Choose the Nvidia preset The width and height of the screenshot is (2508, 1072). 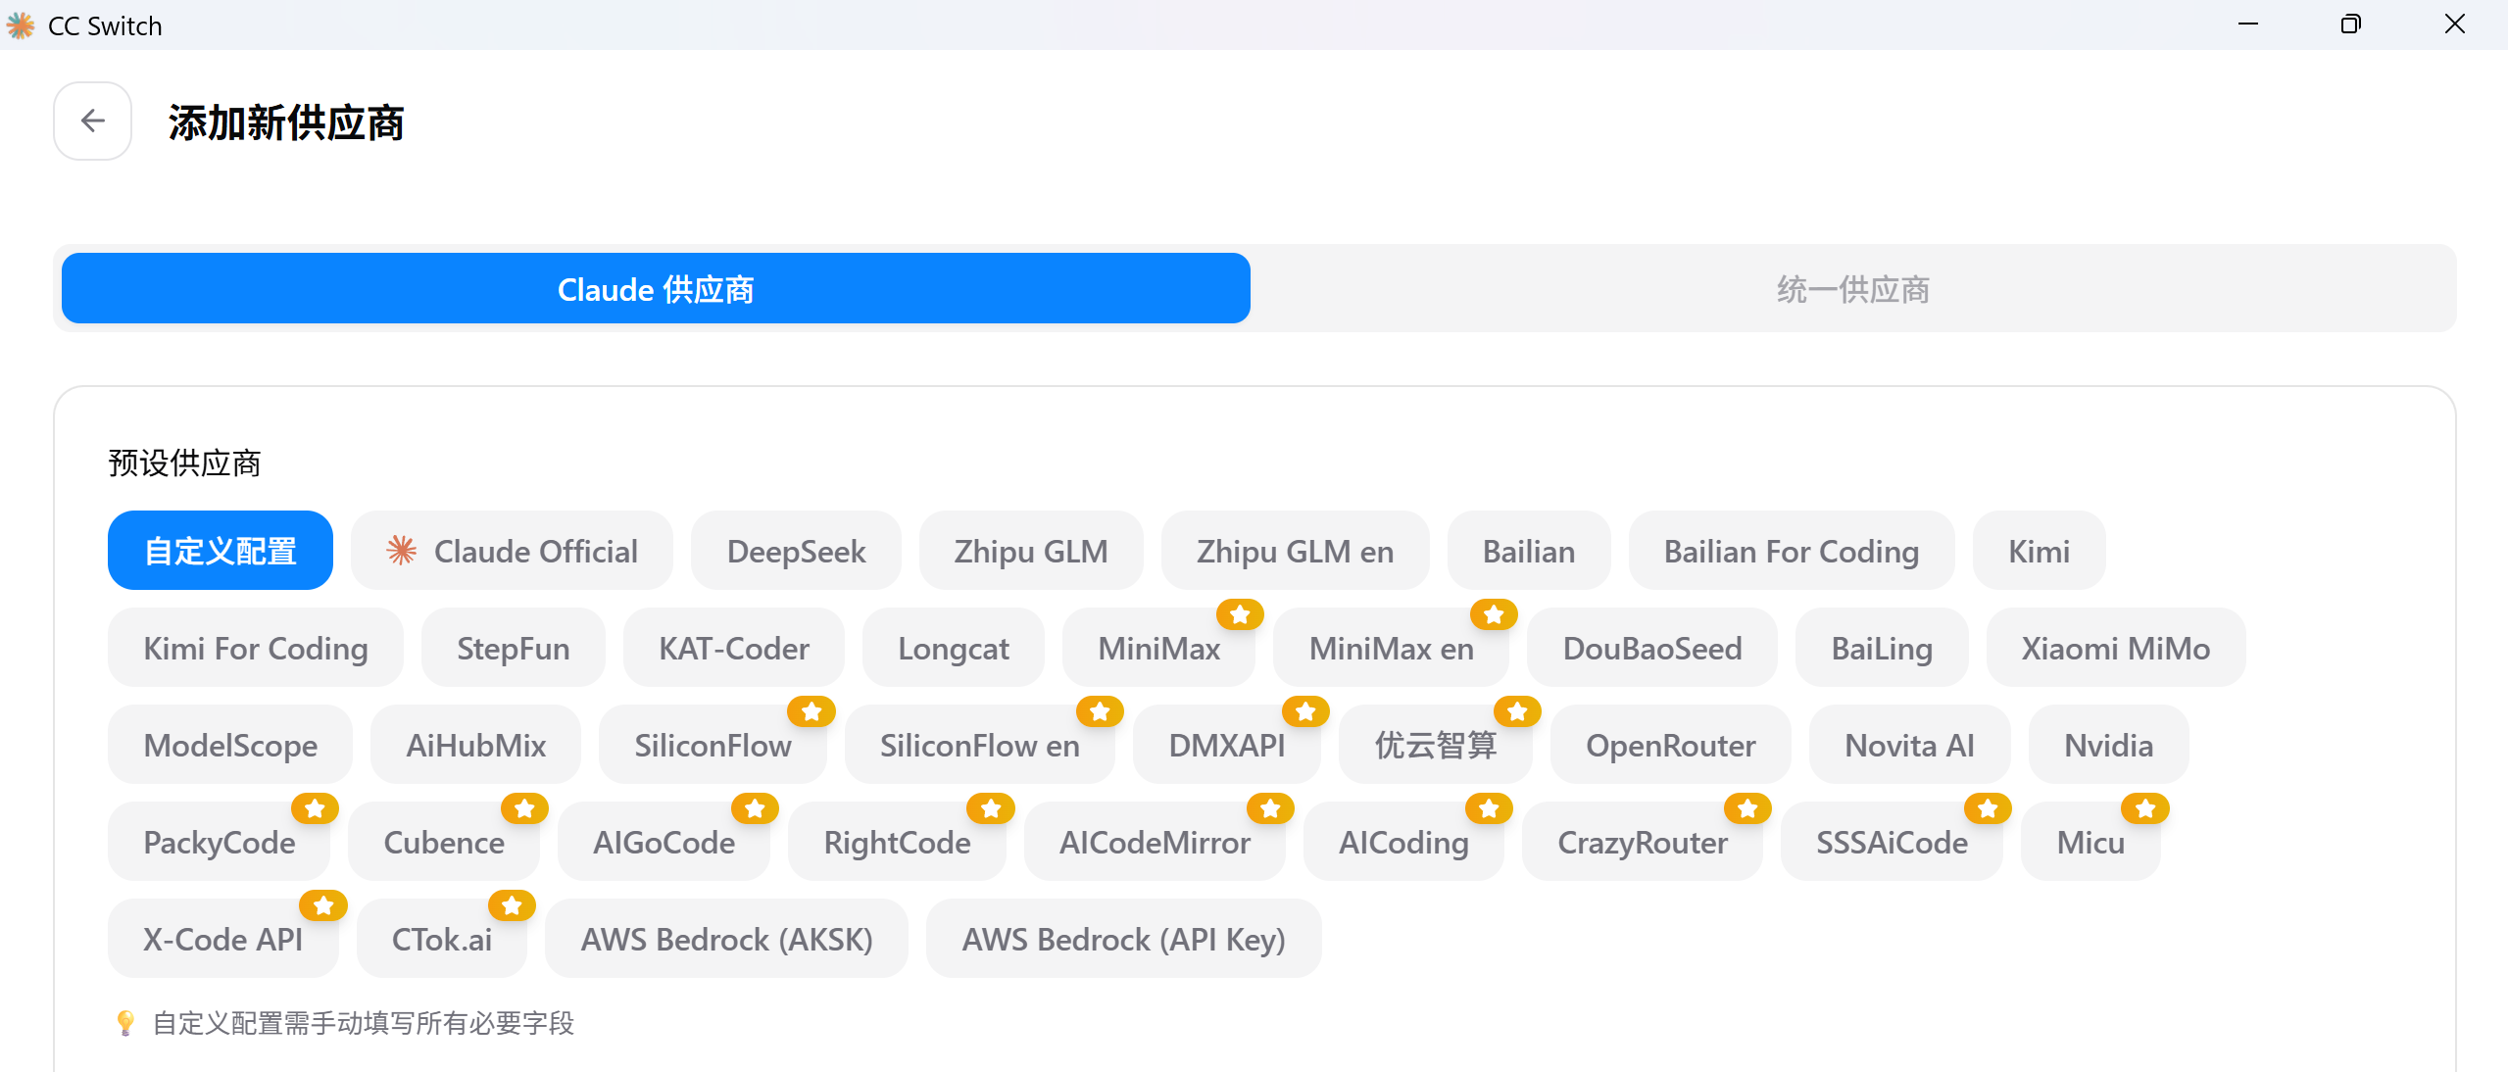coord(2109,745)
